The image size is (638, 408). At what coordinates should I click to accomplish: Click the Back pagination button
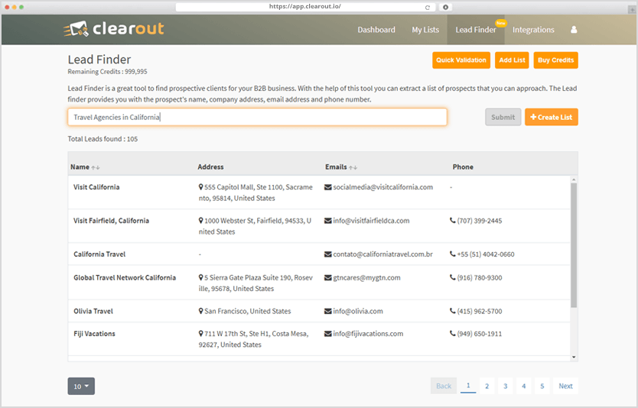(444, 386)
